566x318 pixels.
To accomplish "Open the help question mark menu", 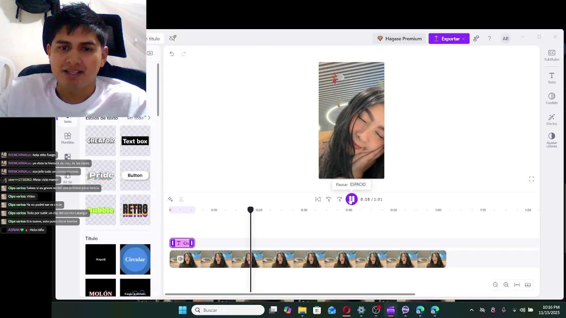I will 489,38.
